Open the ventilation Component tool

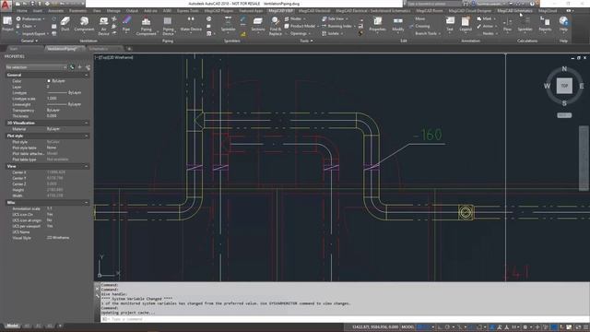(x=84, y=24)
